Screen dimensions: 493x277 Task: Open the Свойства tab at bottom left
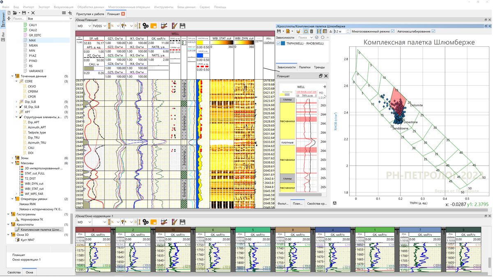coord(14,272)
